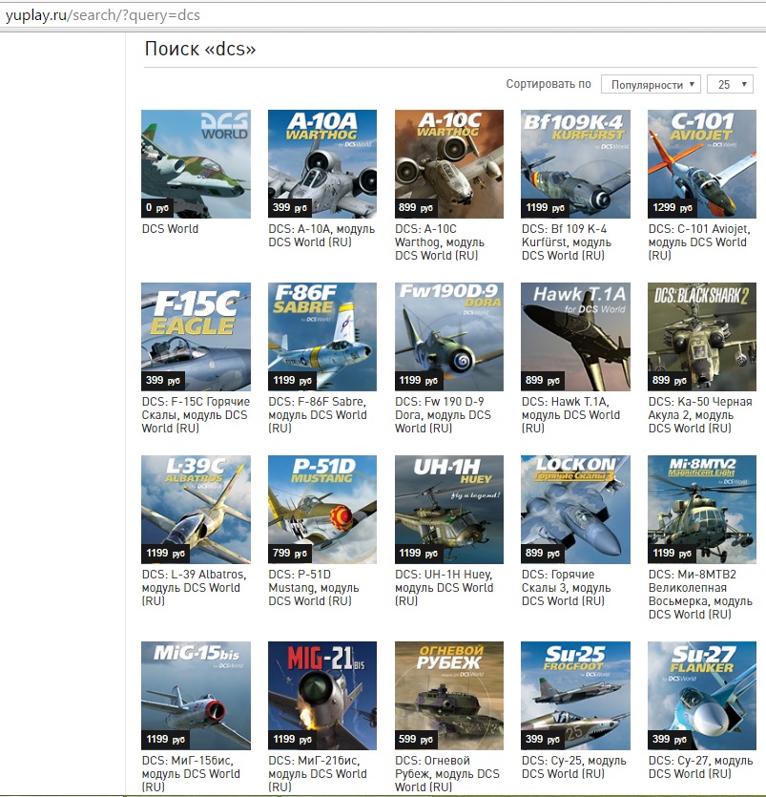Screen dimensions: 766x797
Task: Follow the 'DCS: Огневой Рубеж' title link
Action: click(x=447, y=774)
